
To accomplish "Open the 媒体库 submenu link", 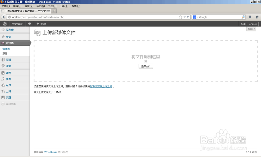I will tap(6, 49).
